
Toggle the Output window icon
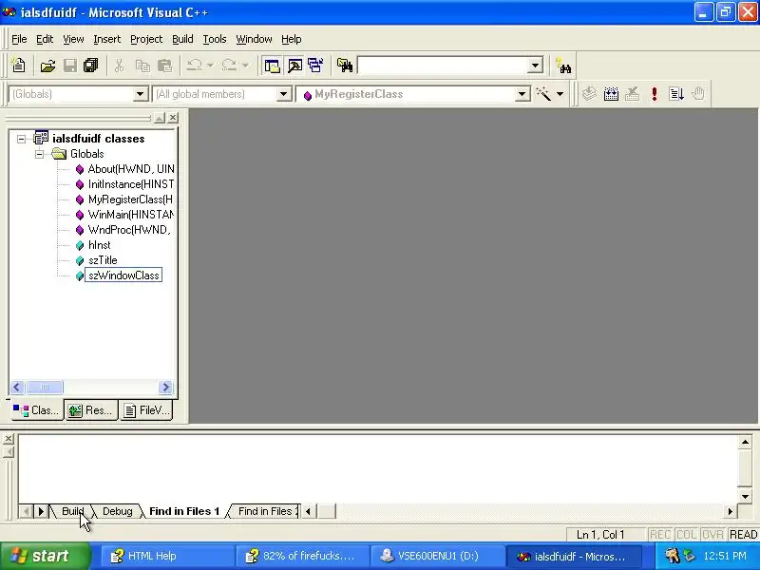click(294, 66)
